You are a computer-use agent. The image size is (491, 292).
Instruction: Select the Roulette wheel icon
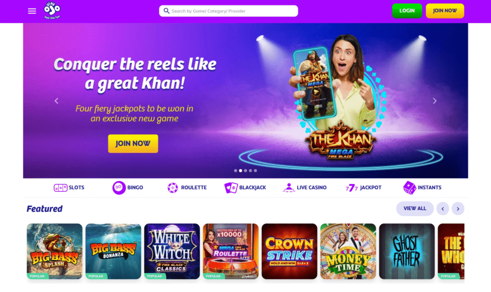173,188
